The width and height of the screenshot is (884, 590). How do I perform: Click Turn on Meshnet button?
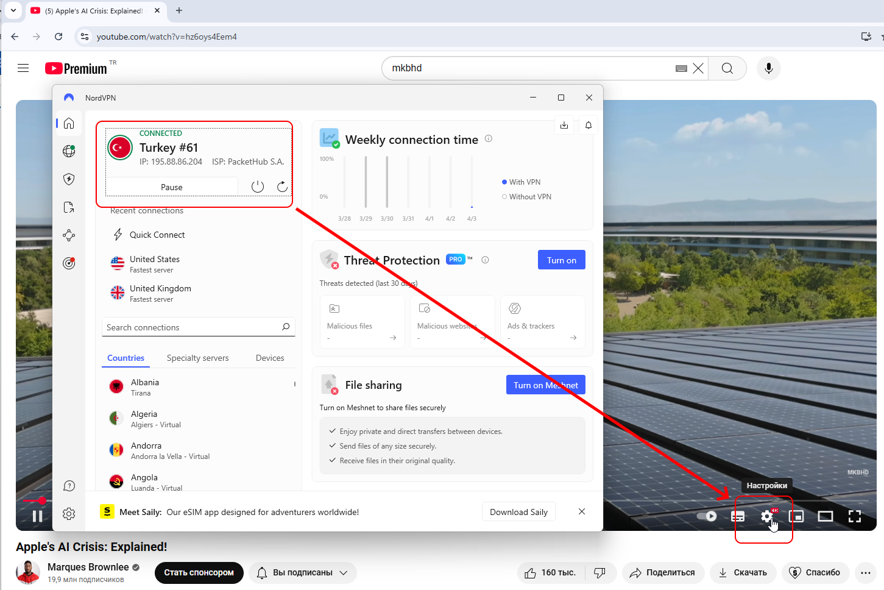(546, 385)
